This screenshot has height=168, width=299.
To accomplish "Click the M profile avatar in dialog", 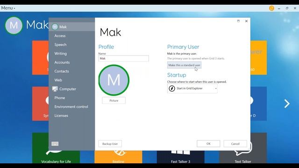I will coord(114,80).
